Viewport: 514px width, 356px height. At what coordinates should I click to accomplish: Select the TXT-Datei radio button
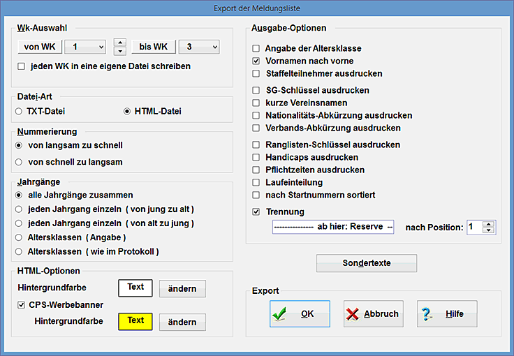19,111
